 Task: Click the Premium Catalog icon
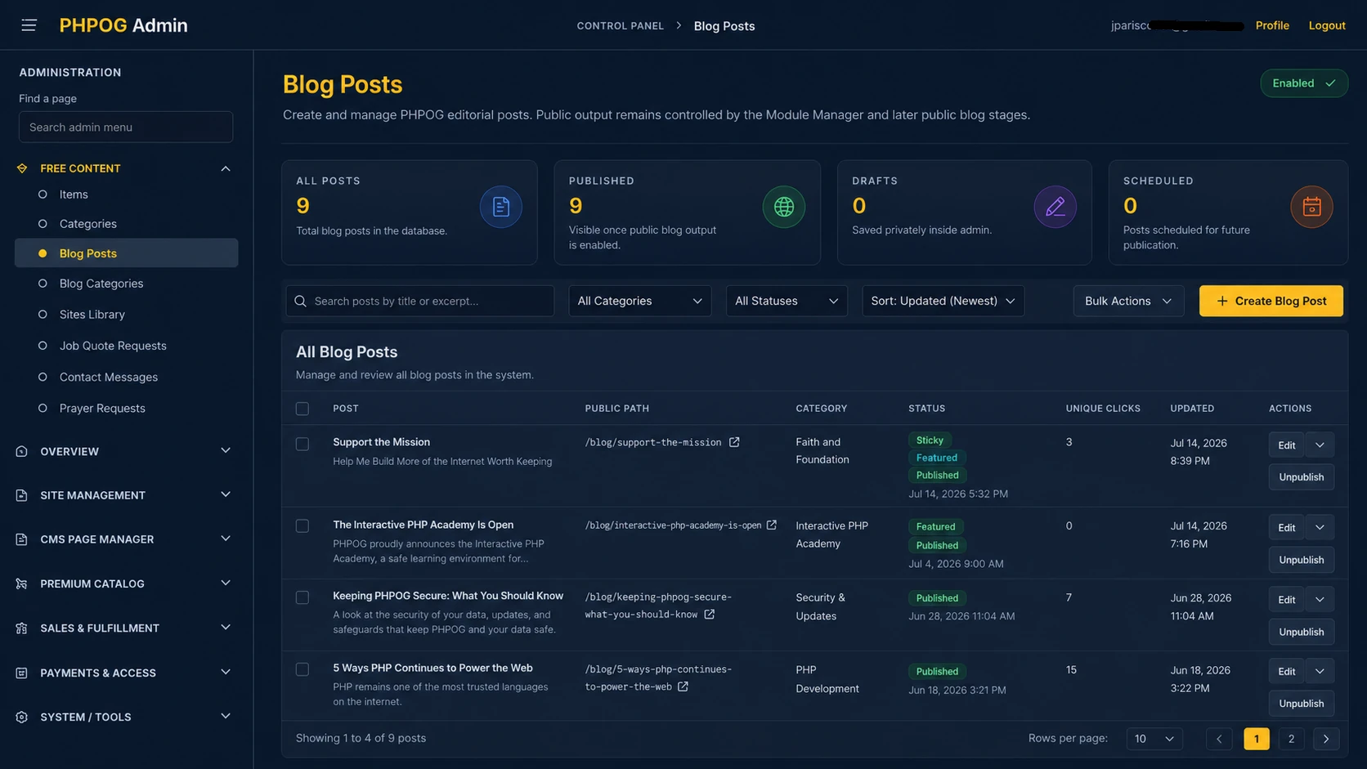tap(22, 583)
